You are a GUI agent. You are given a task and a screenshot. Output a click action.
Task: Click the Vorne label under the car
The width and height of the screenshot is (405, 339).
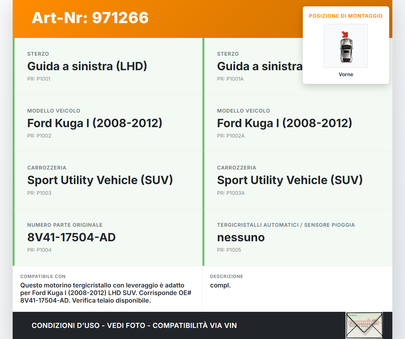coord(346,74)
